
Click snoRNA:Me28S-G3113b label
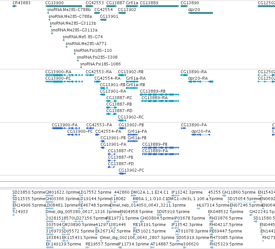73,23
